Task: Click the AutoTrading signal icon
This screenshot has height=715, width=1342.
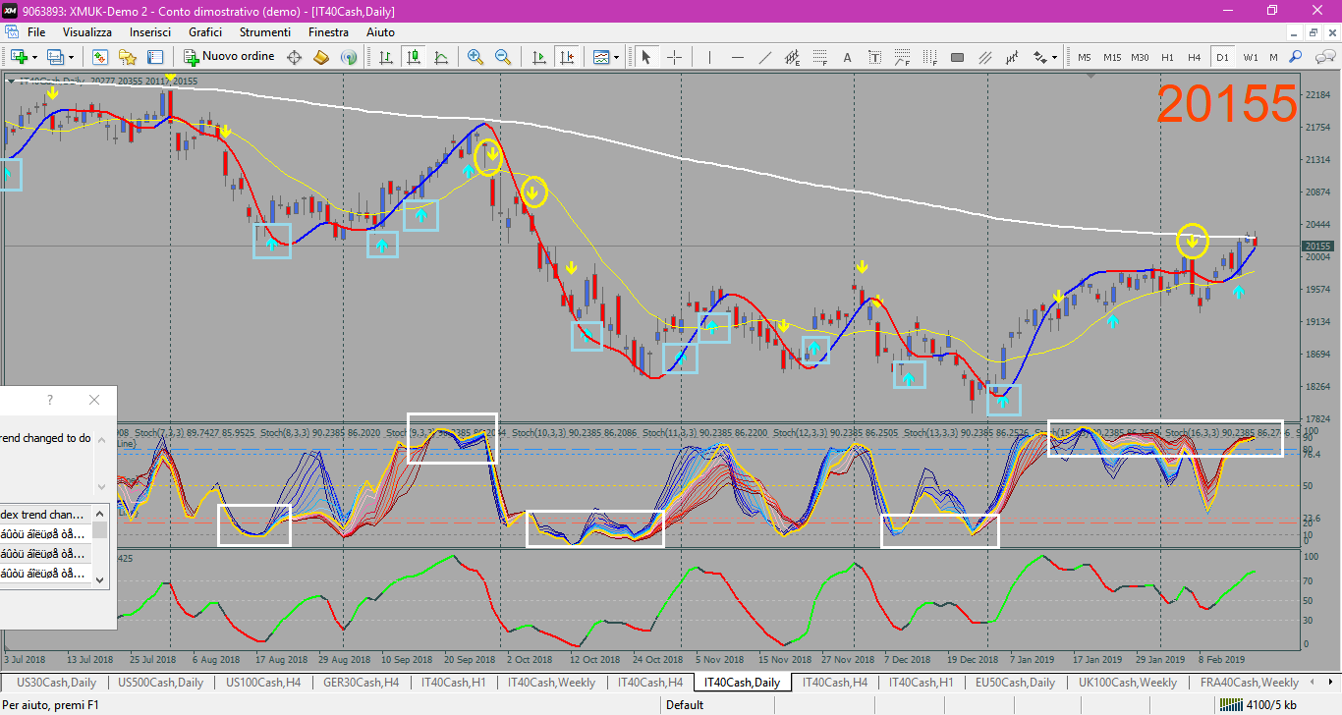Action: 349,57
